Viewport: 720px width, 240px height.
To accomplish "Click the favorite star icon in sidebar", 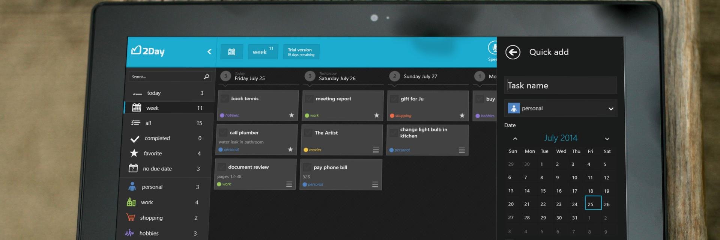I will [x=134, y=153].
